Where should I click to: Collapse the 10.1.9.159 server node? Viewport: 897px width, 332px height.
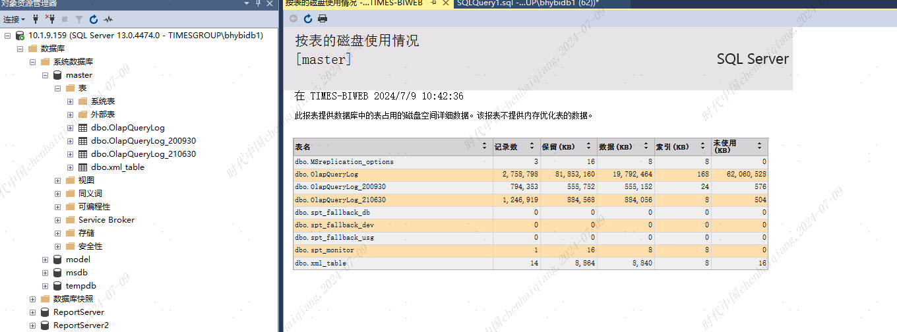(x=7, y=36)
